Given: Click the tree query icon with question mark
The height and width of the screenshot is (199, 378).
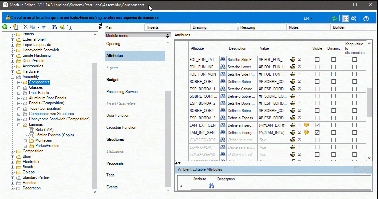Looking at the screenshot, I should (x=70, y=27).
